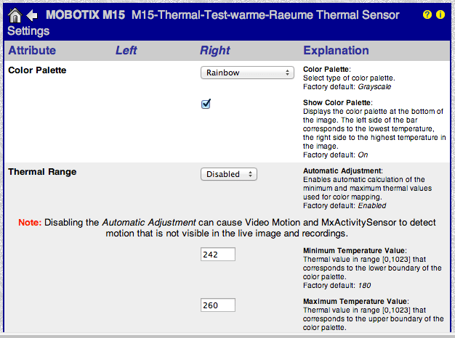Viewport: 455px width, 338px height.
Task: Expand the Thermal Range Disabled dropdown
Action: click(x=228, y=174)
